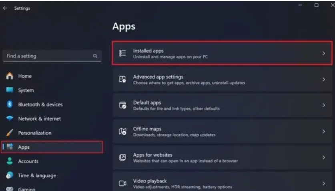
Task: Click the search magnifier icon
Action: (95, 56)
